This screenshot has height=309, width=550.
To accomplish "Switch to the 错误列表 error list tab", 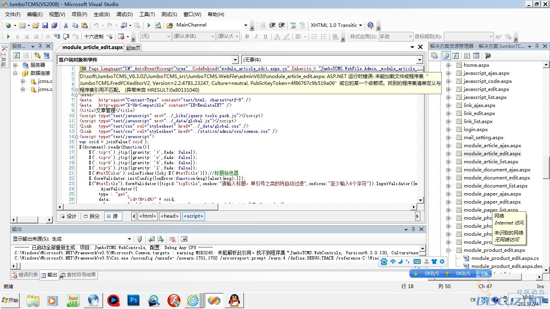I will [x=25, y=275].
